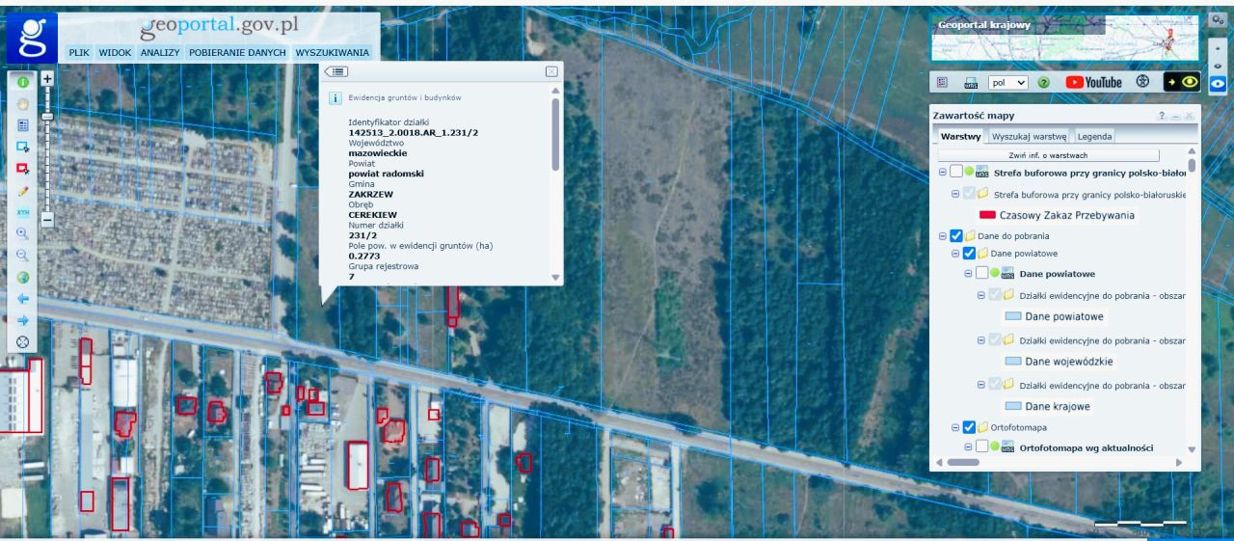Toggle high-contrast mode eye button
Viewport: 1234px width, 541px height.
pyautogui.click(x=1183, y=82)
